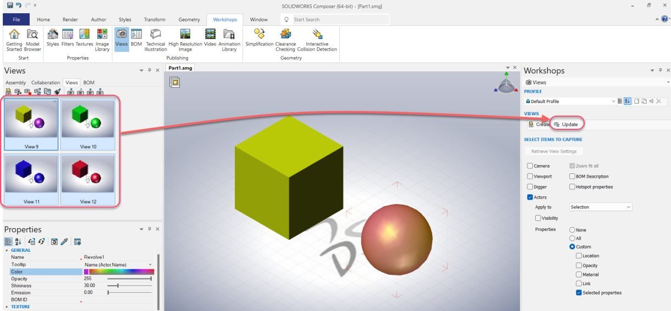The height and width of the screenshot is (311, 671).
Task: Click the Color spectrum bar
Action: (122, 272)
